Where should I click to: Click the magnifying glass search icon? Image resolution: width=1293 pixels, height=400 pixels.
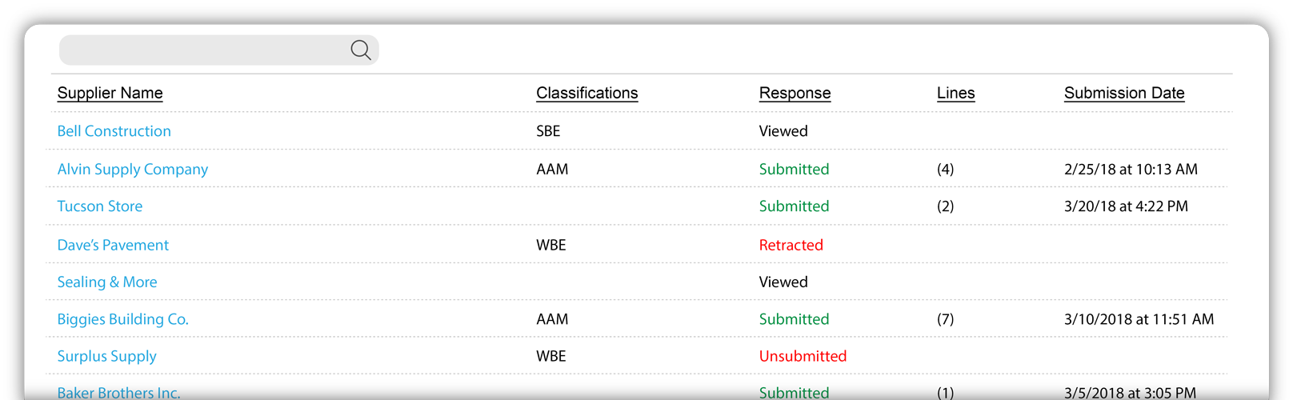pos(361,50)
